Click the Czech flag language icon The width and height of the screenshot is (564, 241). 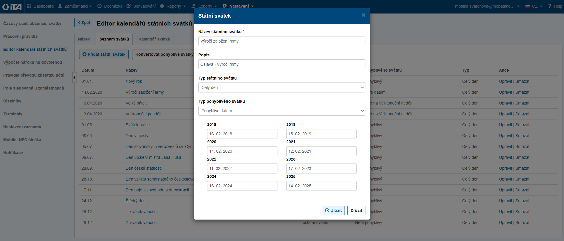click(x=528, y=6)
